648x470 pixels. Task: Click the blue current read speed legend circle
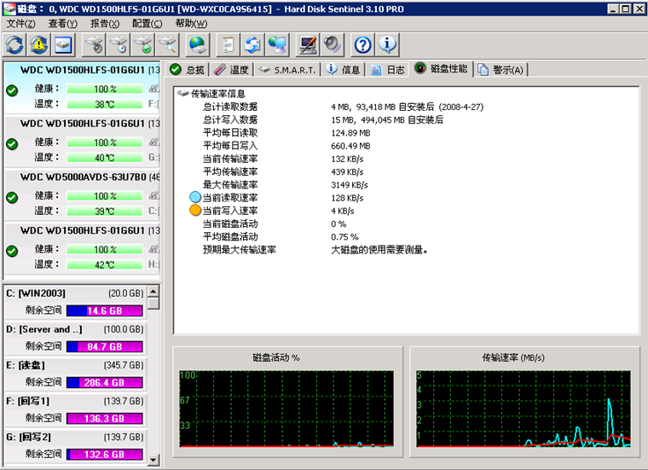coord(195,198)
